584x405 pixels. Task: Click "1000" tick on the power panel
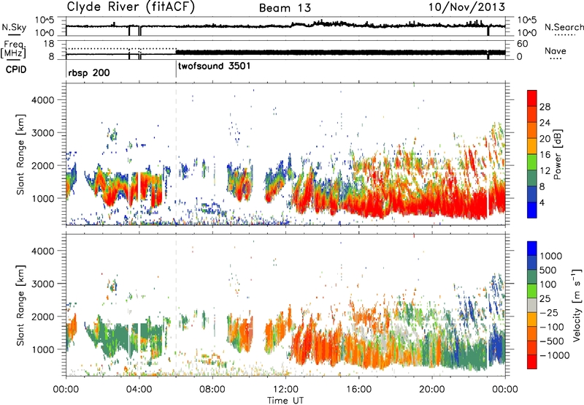tap(43, 198)
